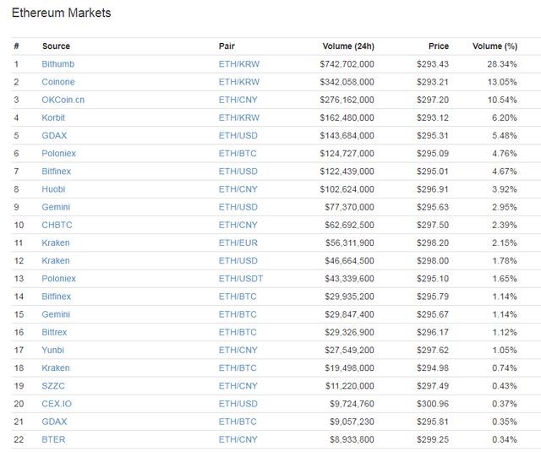This screenshot has height=452, width=541.
Task: Sort table by # rank header
Action: pyautogui.click(x=16, y=46)
